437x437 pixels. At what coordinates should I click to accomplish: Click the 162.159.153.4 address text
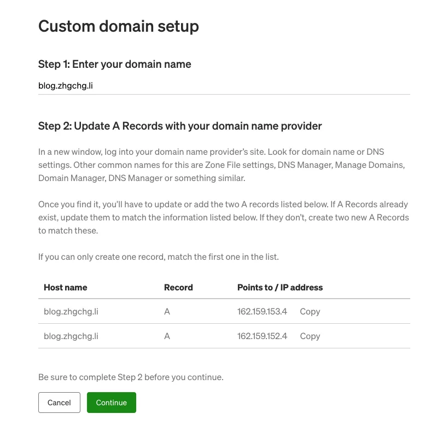tap(262, 312)
